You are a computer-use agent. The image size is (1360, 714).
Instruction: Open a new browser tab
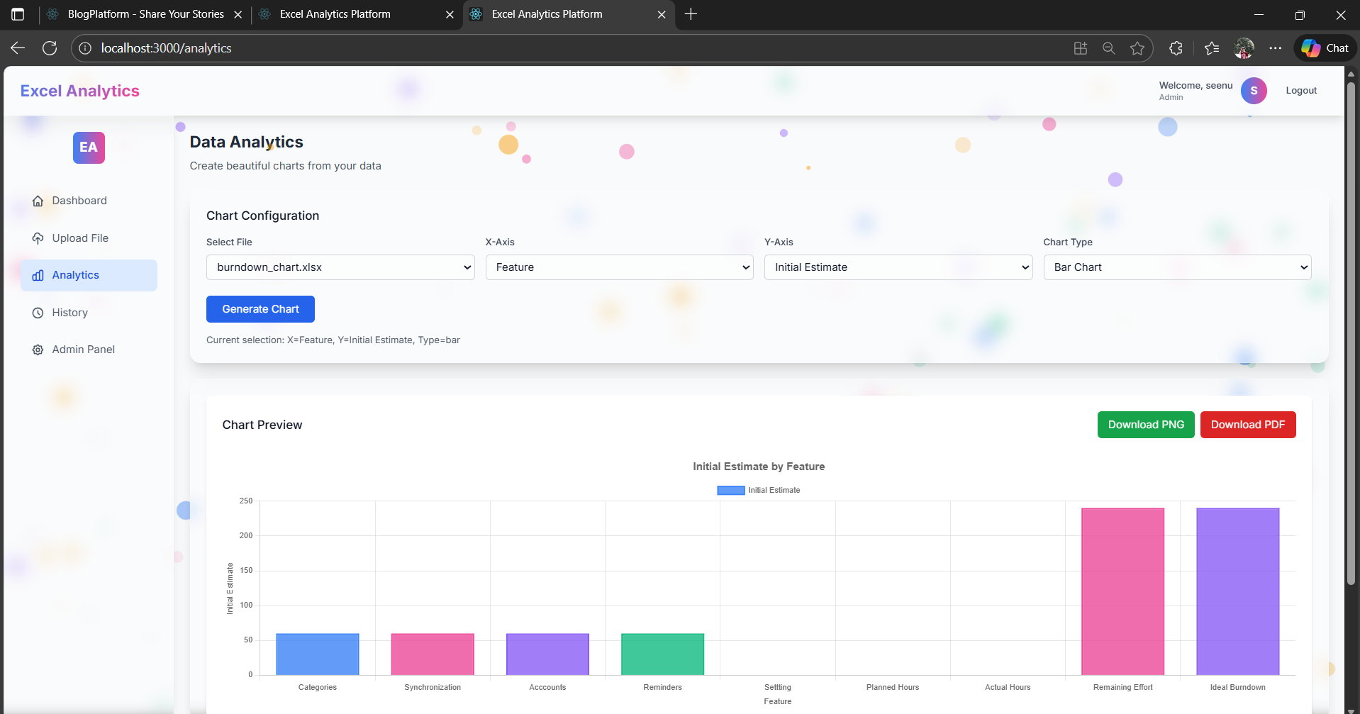point(691,14)
